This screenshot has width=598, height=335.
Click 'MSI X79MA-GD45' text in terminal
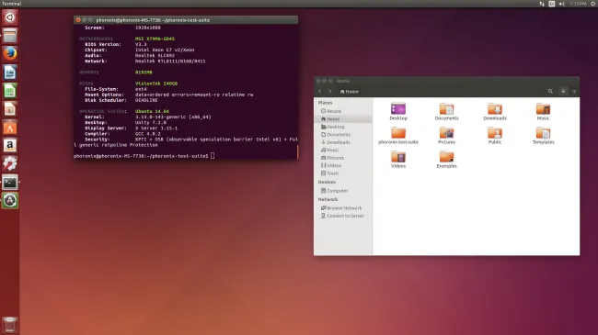tap(155, 39)
